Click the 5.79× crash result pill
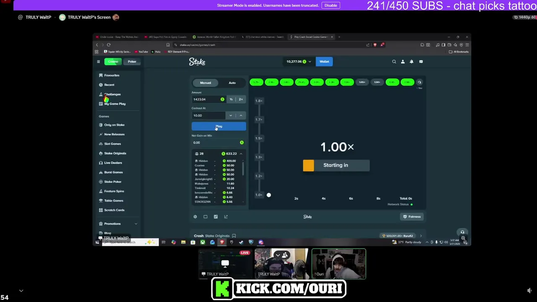Image resolution: width=537 pixels, height=302 pixels. 256,82
